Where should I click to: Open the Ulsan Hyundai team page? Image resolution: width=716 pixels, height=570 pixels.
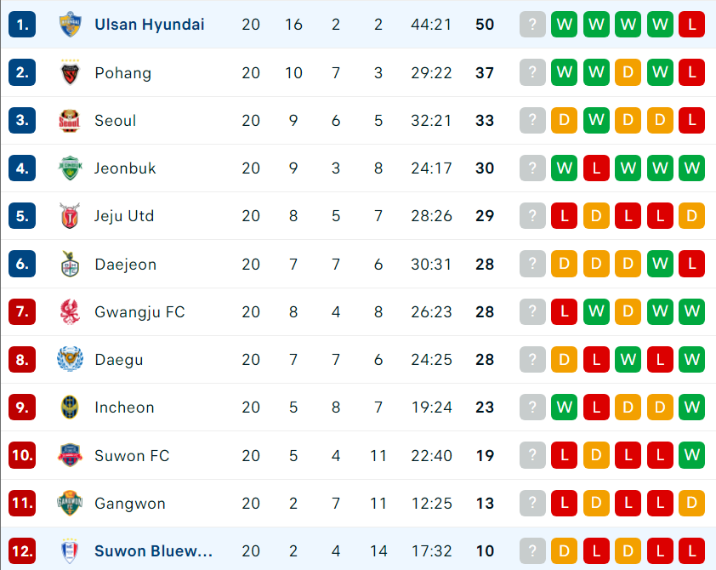(x=150, y=24)
